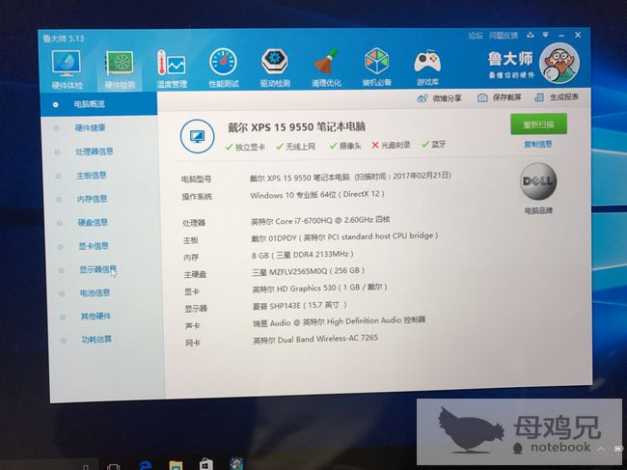Click the 鲁大师 taskbar icon
627x470 pixels.
pos(236,463)
